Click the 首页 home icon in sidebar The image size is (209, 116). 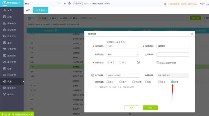click(x=5, y=10)
